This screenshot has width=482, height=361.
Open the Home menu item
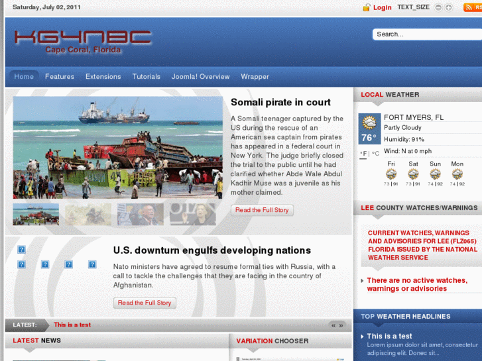24,76
